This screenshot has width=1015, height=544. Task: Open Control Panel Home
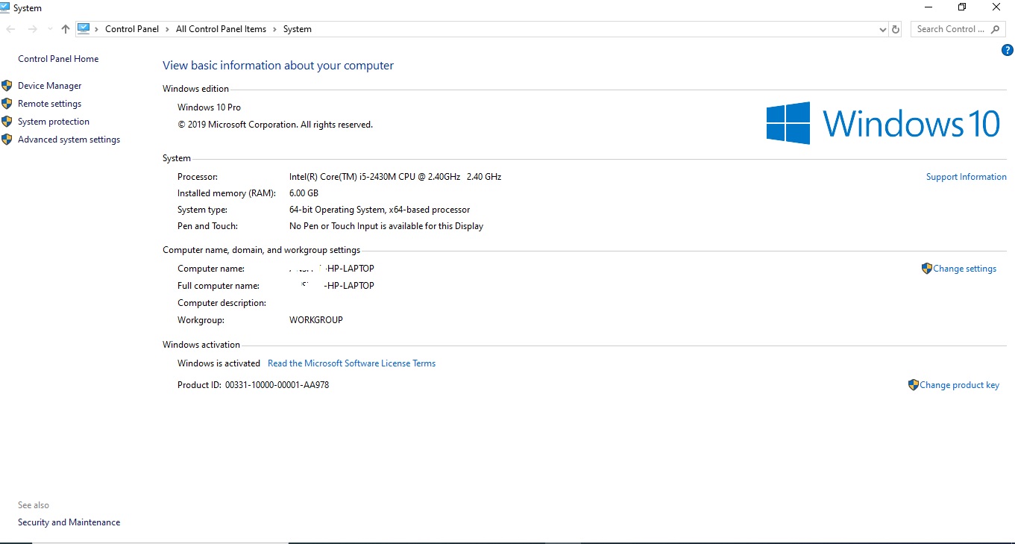(58, 59)
